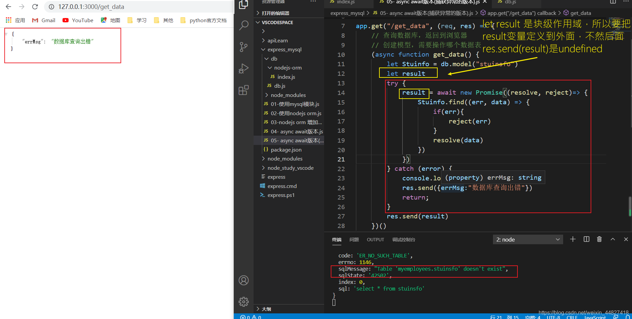Select 05- async await版本 file in tree

point(289,140)
